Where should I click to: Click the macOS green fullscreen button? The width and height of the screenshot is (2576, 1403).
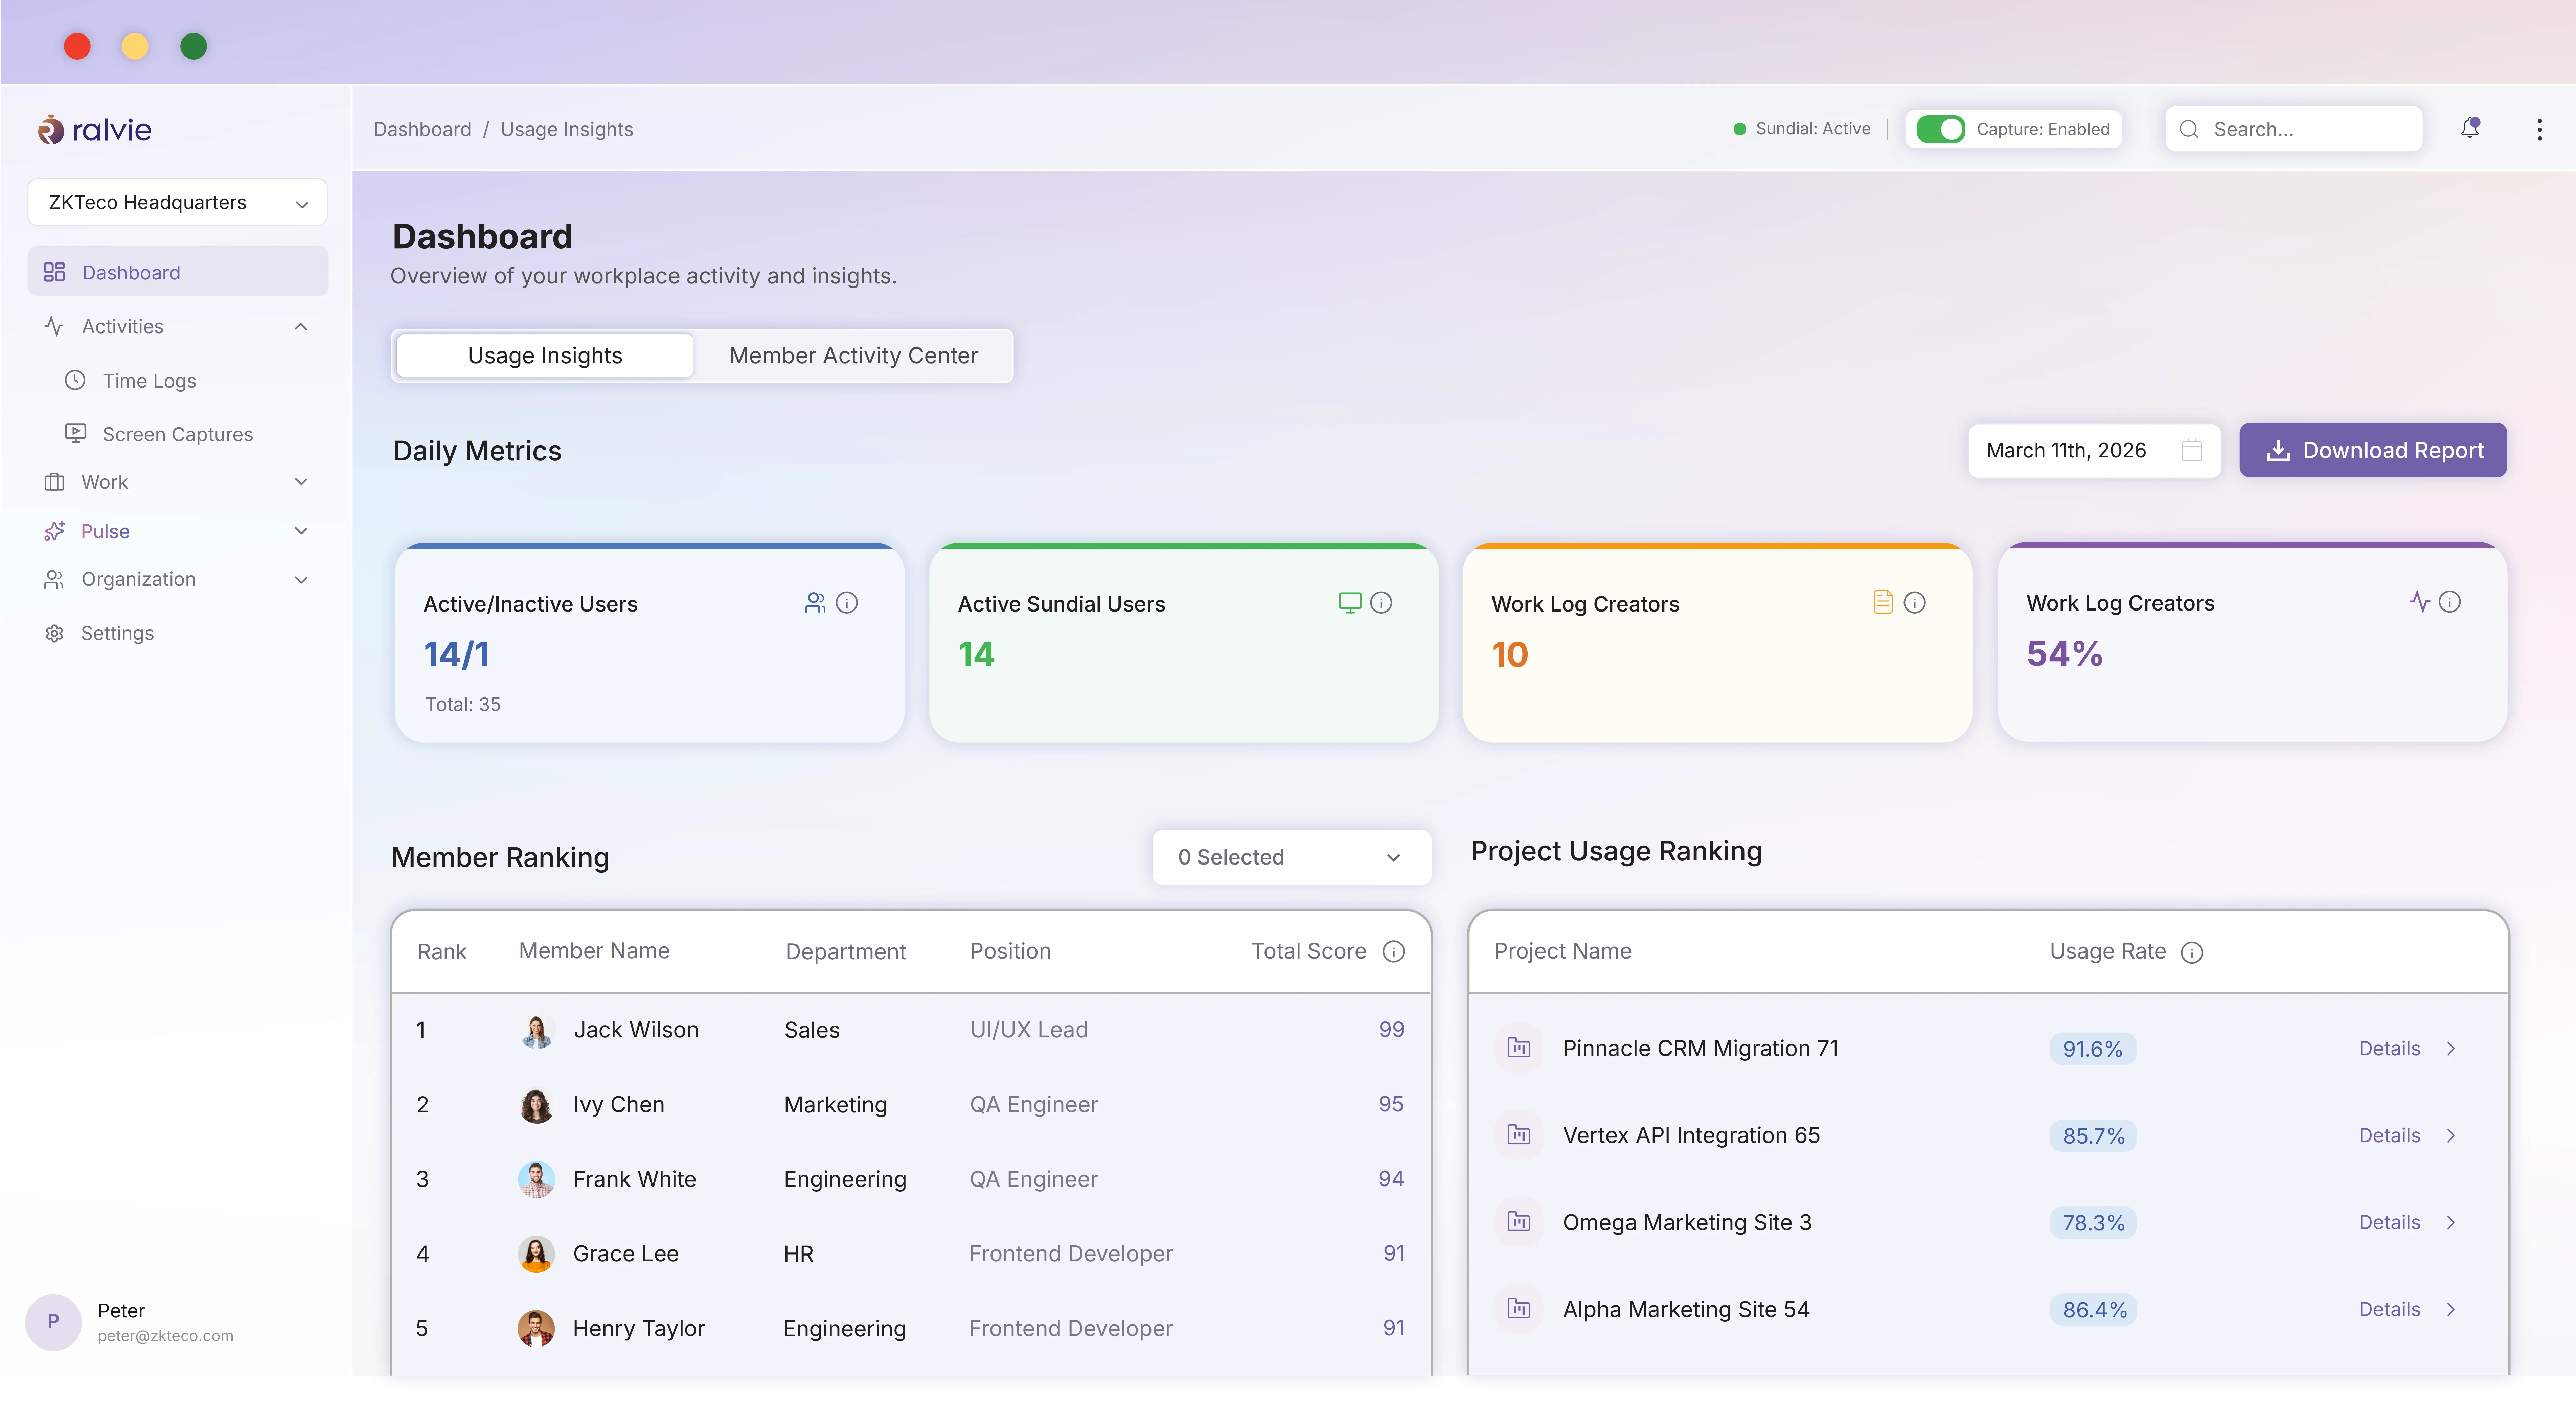193,46
